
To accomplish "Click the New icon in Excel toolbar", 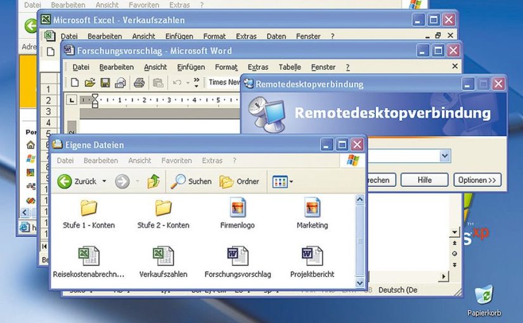I will click(x=50, y=52).
